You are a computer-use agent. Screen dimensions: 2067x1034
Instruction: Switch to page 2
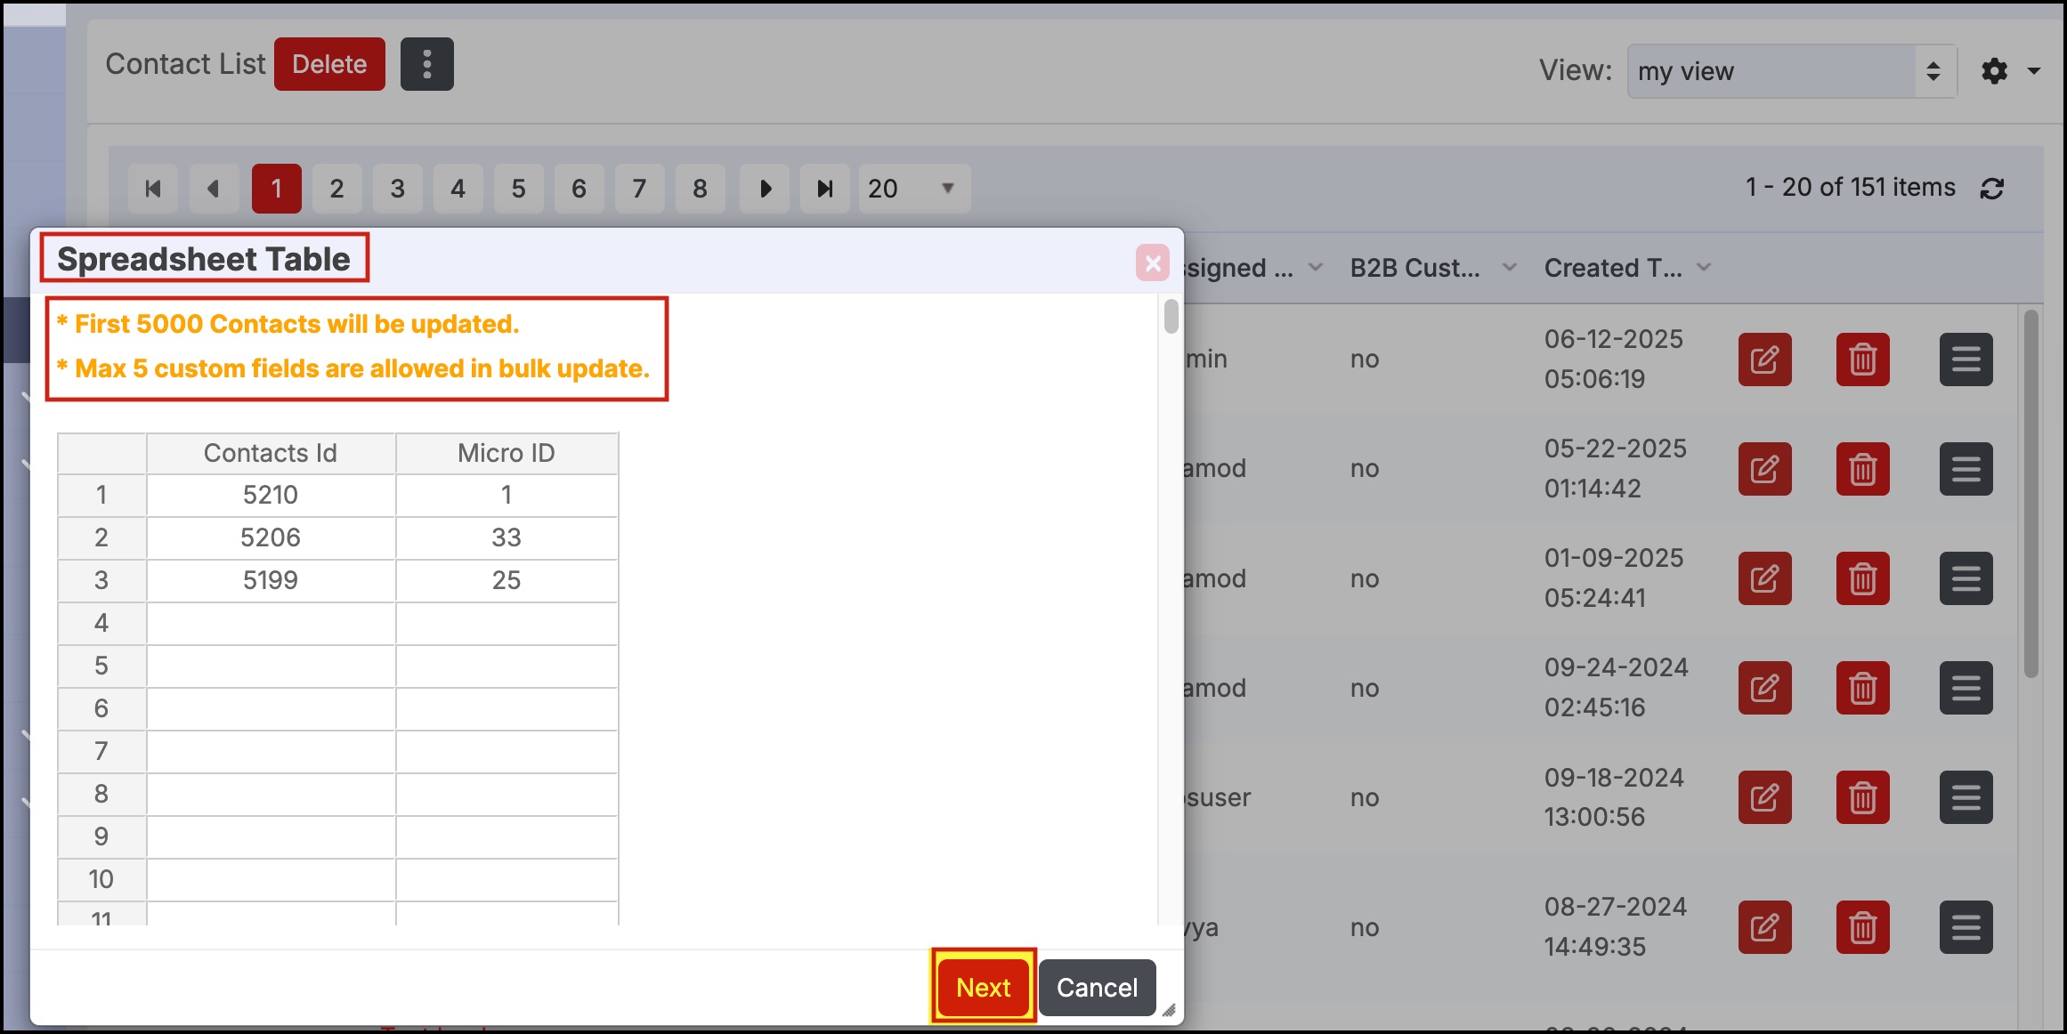[336, 189]
